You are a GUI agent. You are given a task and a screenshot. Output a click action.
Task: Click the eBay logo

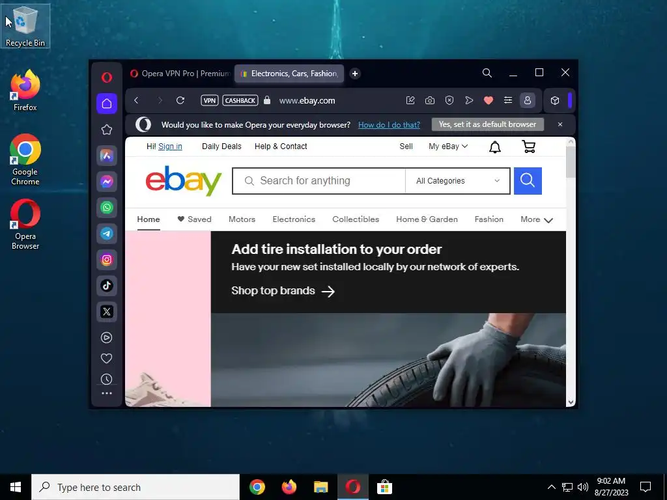coord(183,181)
